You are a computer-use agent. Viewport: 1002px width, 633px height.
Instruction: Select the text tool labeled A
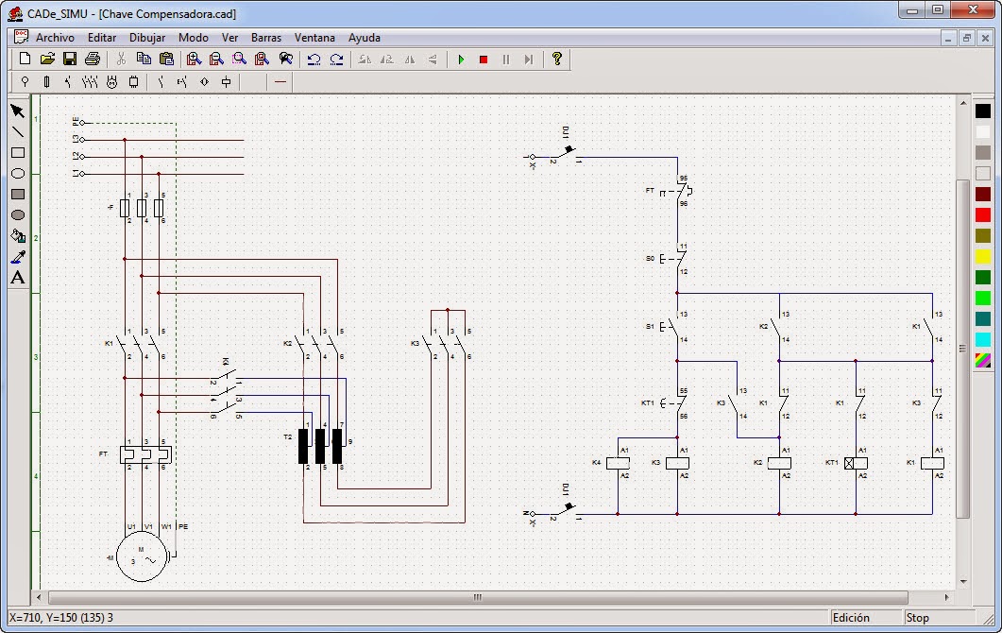18,278
